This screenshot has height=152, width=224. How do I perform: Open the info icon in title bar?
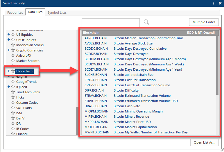214,3
